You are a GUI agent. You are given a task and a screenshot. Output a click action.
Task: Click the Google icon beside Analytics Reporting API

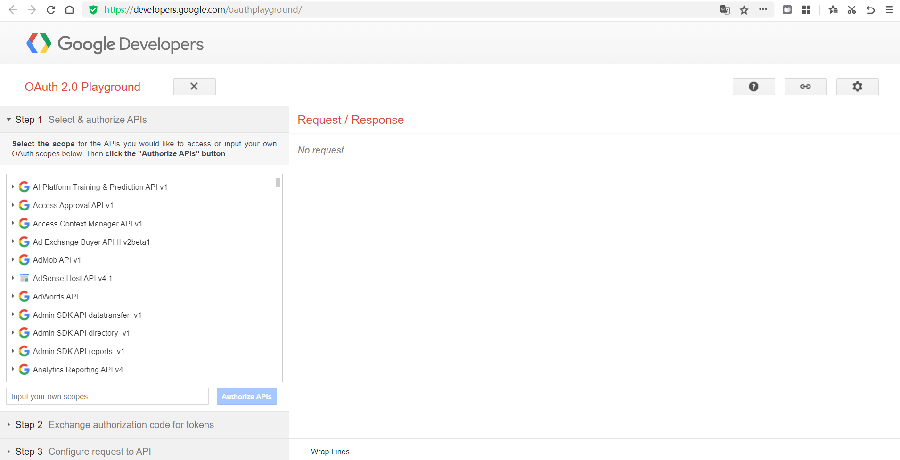24,370
